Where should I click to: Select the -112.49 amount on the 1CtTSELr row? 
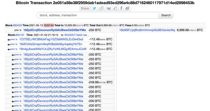[100, 39]
